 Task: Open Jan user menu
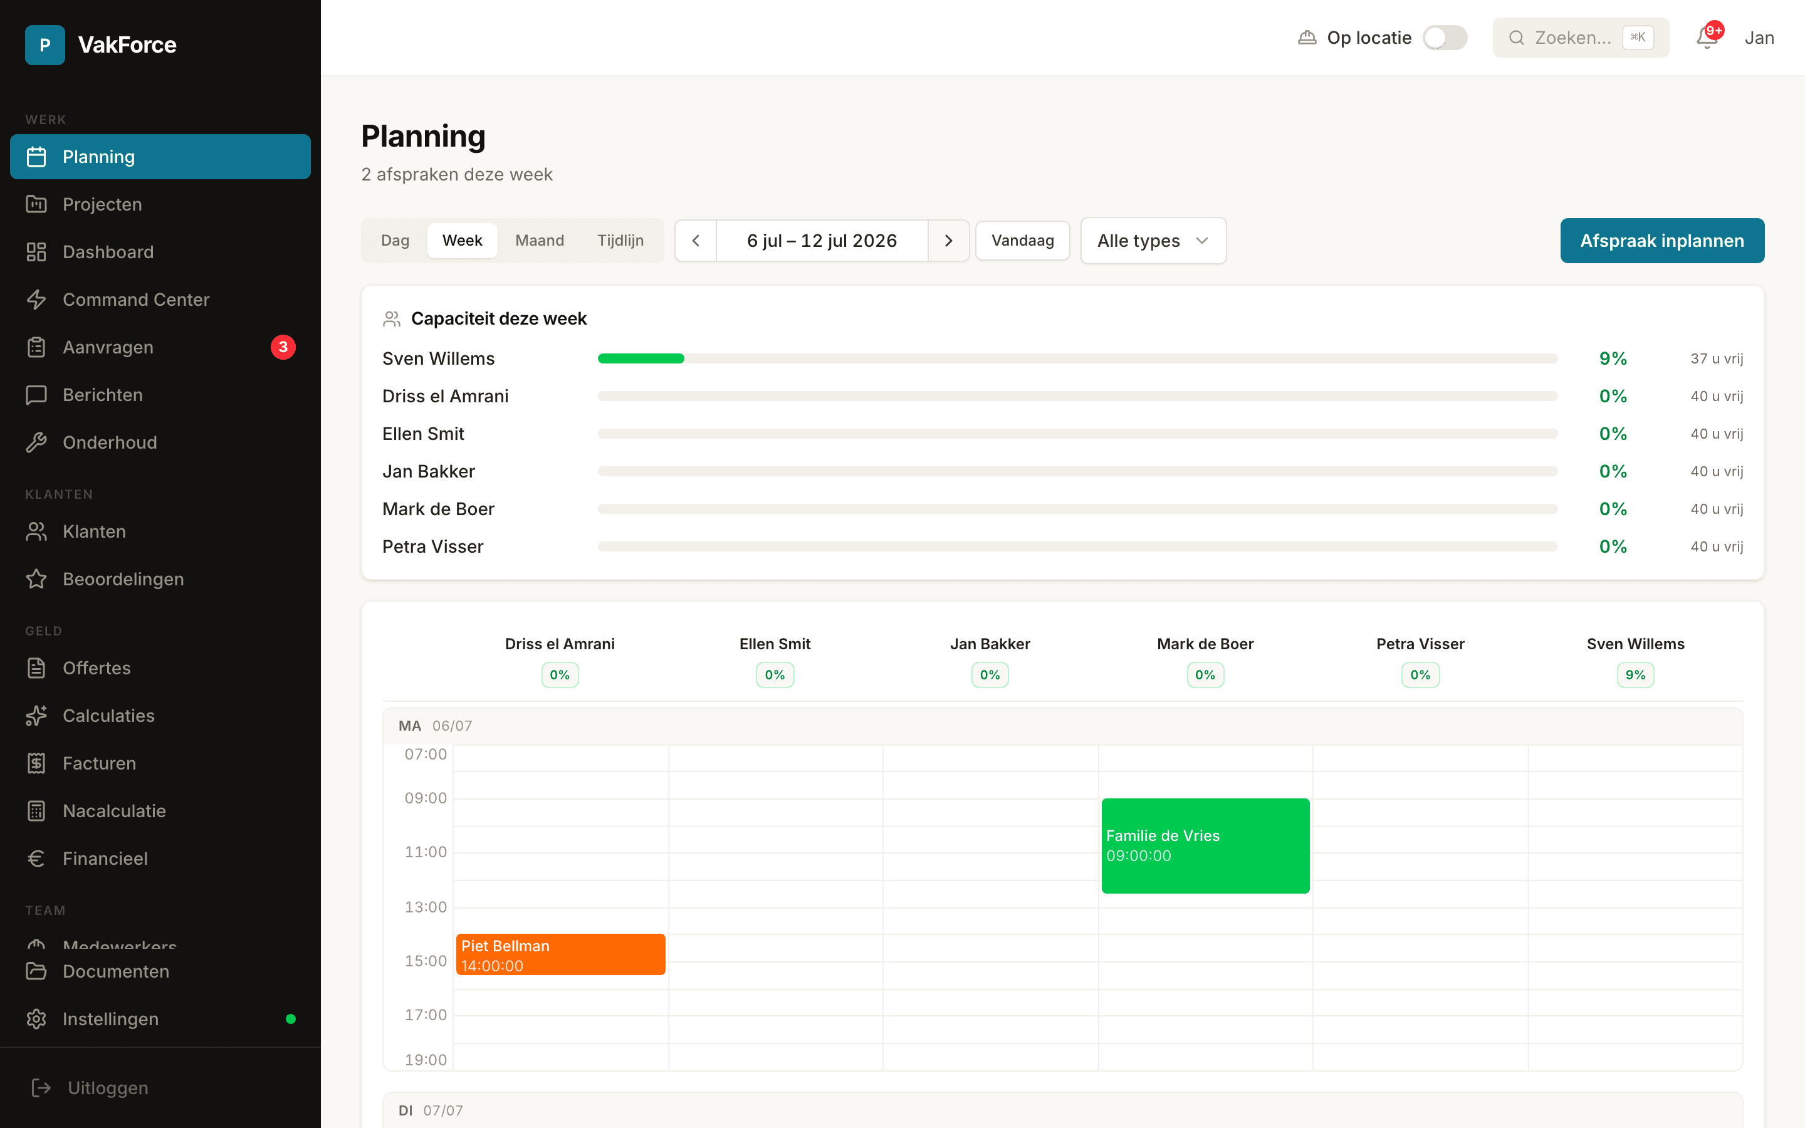[1759, 38]
